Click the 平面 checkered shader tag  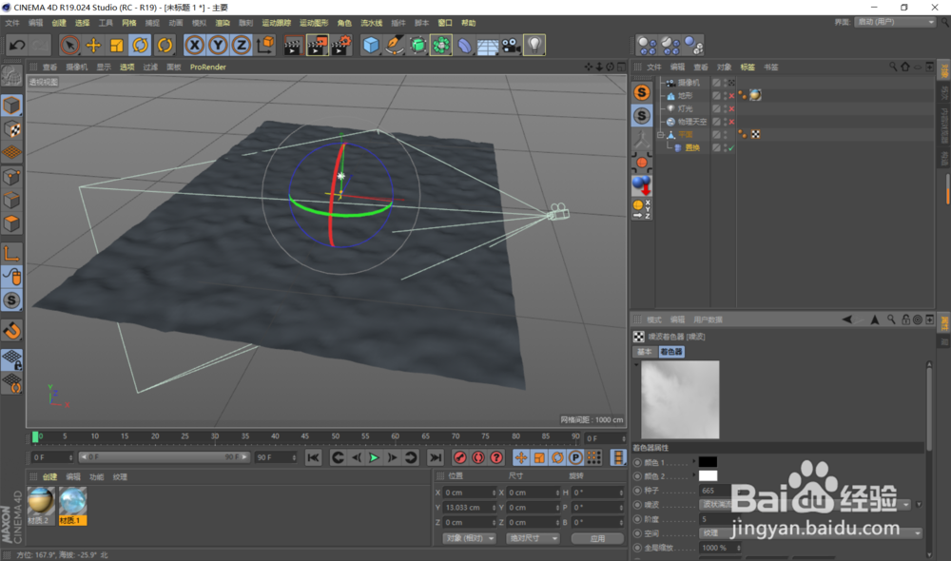pos(756,135)
